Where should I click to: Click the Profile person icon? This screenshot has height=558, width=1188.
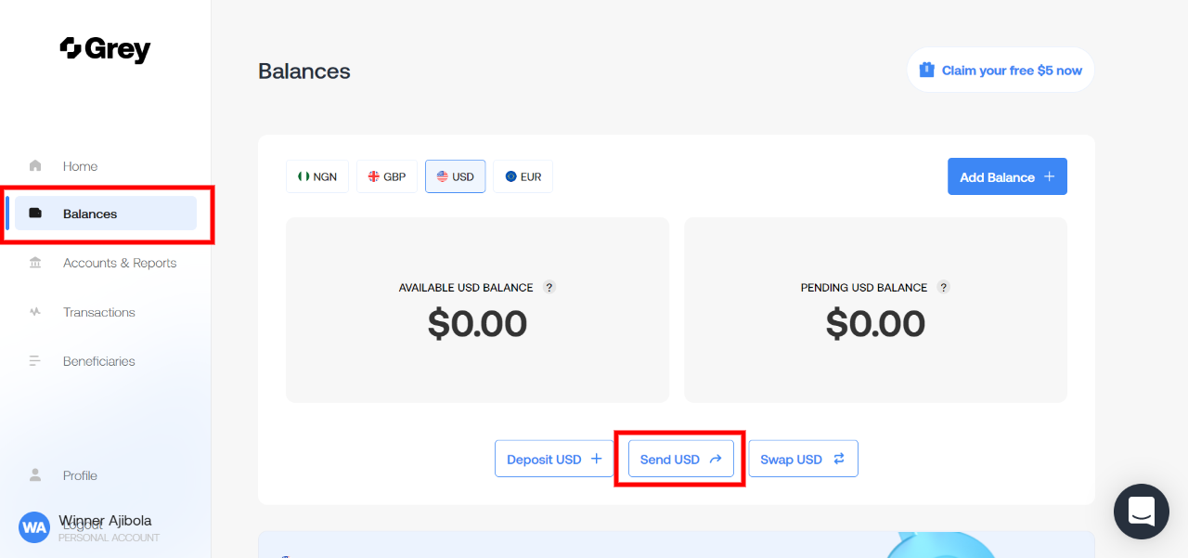click(x=35, y=475)
